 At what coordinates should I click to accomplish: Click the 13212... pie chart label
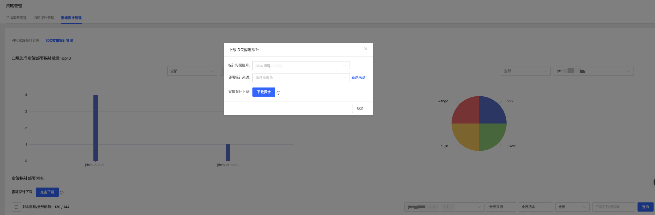click(x=513, y=146)
